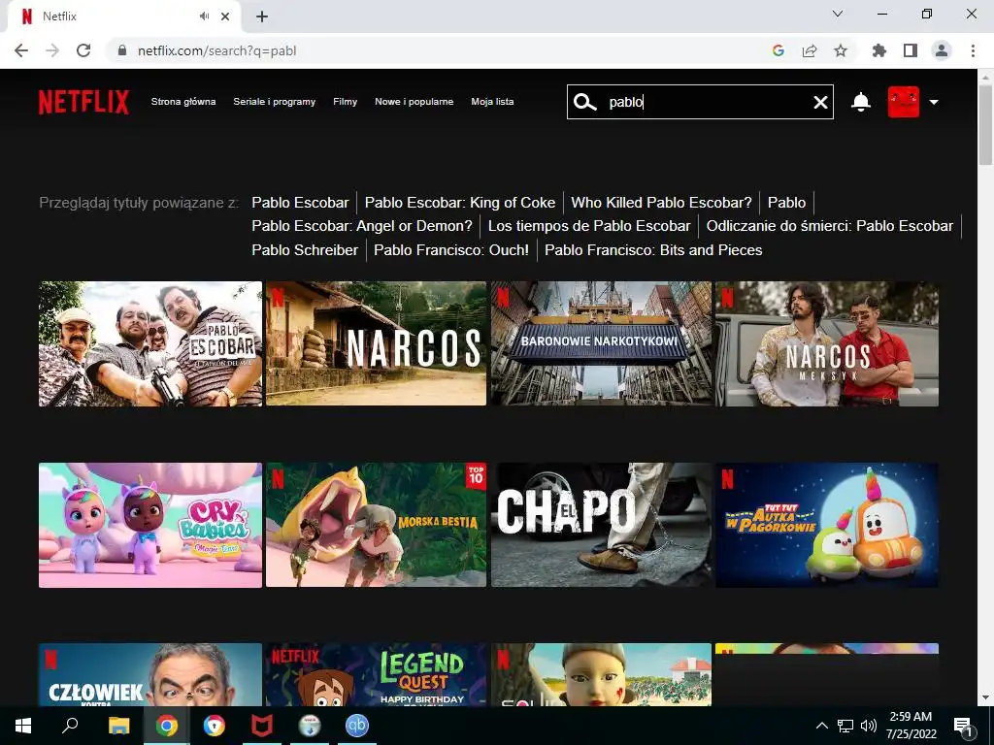Screen dimensions: 994x745
Task: Bookmark this page with the star icon
Action: click(x=841, y=50)
